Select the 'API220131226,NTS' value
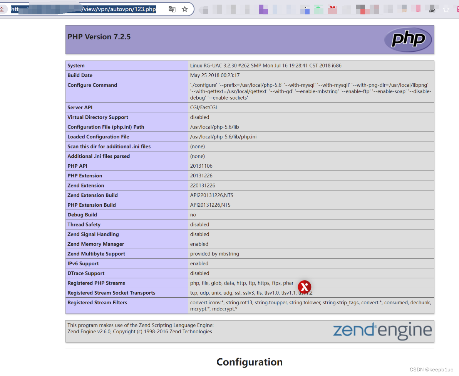 212,195
